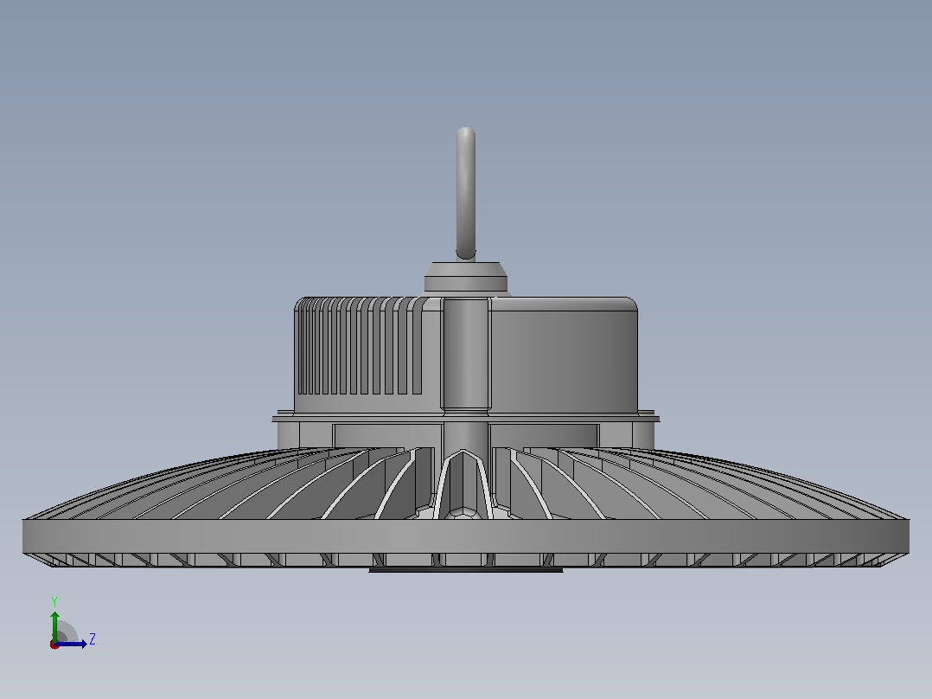932x699 pixels.
Task: Select the right-side curved heat sink fins
Action: point(695,484)
